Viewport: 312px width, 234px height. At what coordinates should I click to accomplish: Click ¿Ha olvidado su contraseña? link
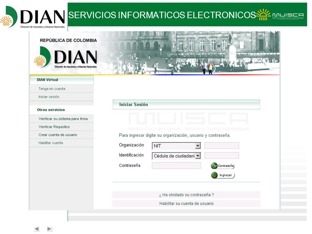tap(187, 195)
